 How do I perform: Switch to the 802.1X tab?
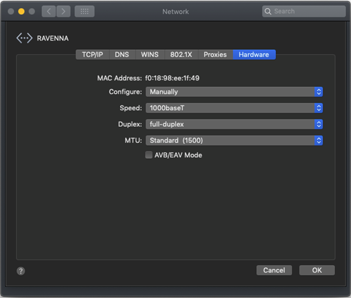coord(181,54)
